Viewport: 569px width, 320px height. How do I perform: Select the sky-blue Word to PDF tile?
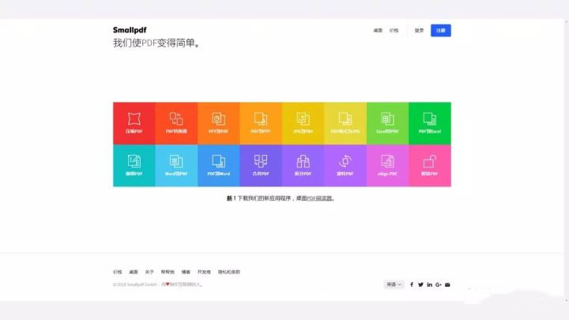coord(176,165)
